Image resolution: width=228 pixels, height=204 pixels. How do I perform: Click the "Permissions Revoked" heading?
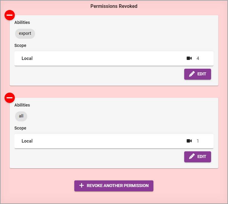point(114,6)
